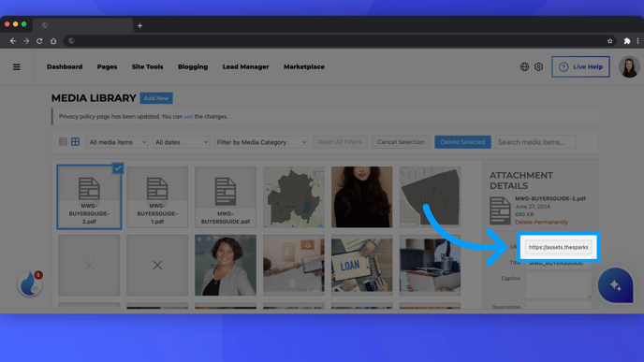The image size is (644, 362).
Task: Open the sparkle AI assistant button
Action: click(615, 285)
